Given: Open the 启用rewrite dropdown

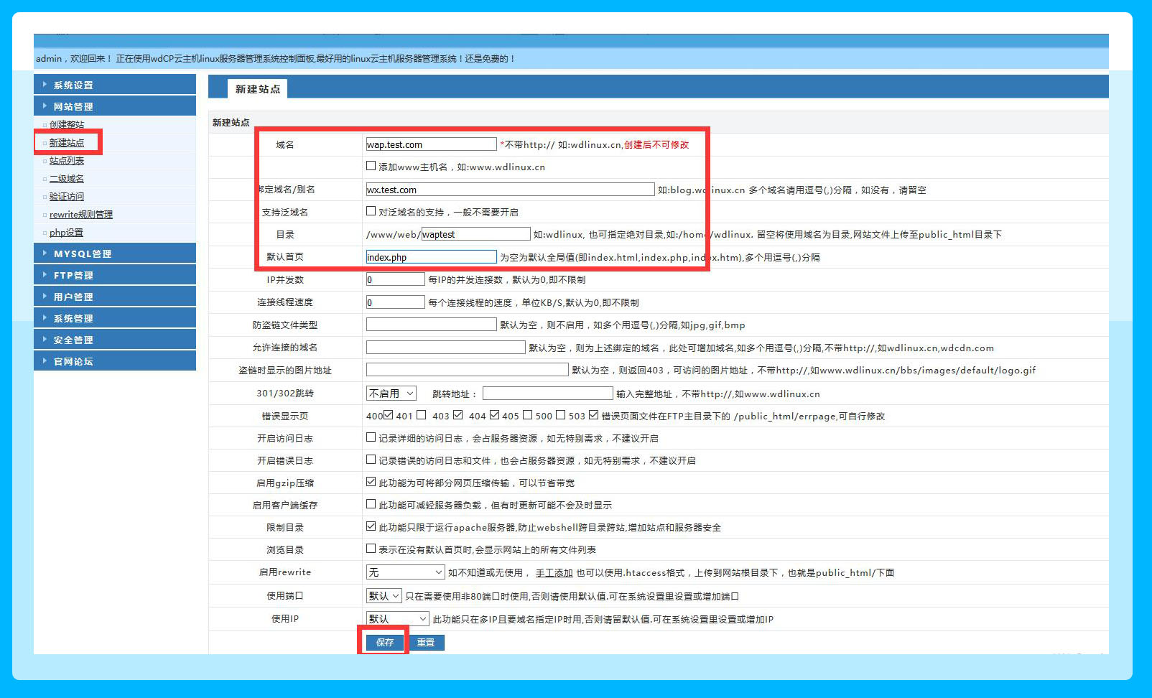Looking at the screenshot, I should coord(406,572).
